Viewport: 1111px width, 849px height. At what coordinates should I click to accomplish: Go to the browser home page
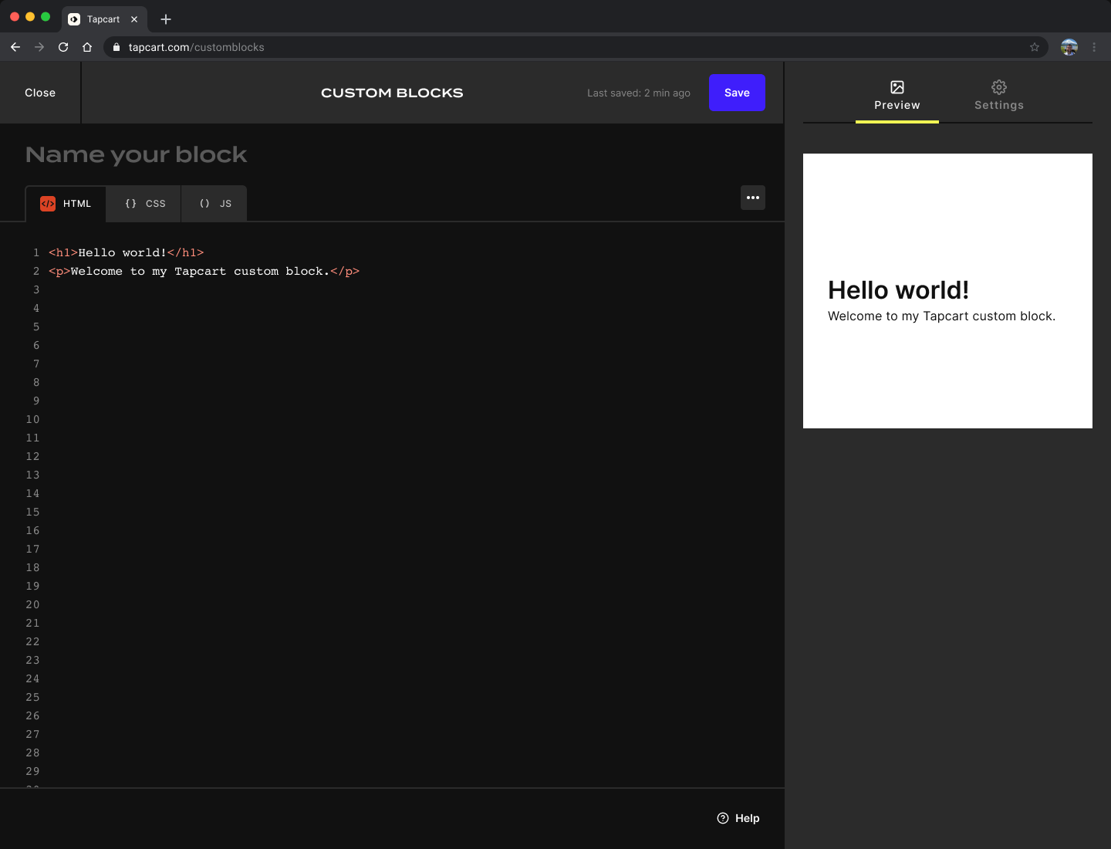click(87, 47)
